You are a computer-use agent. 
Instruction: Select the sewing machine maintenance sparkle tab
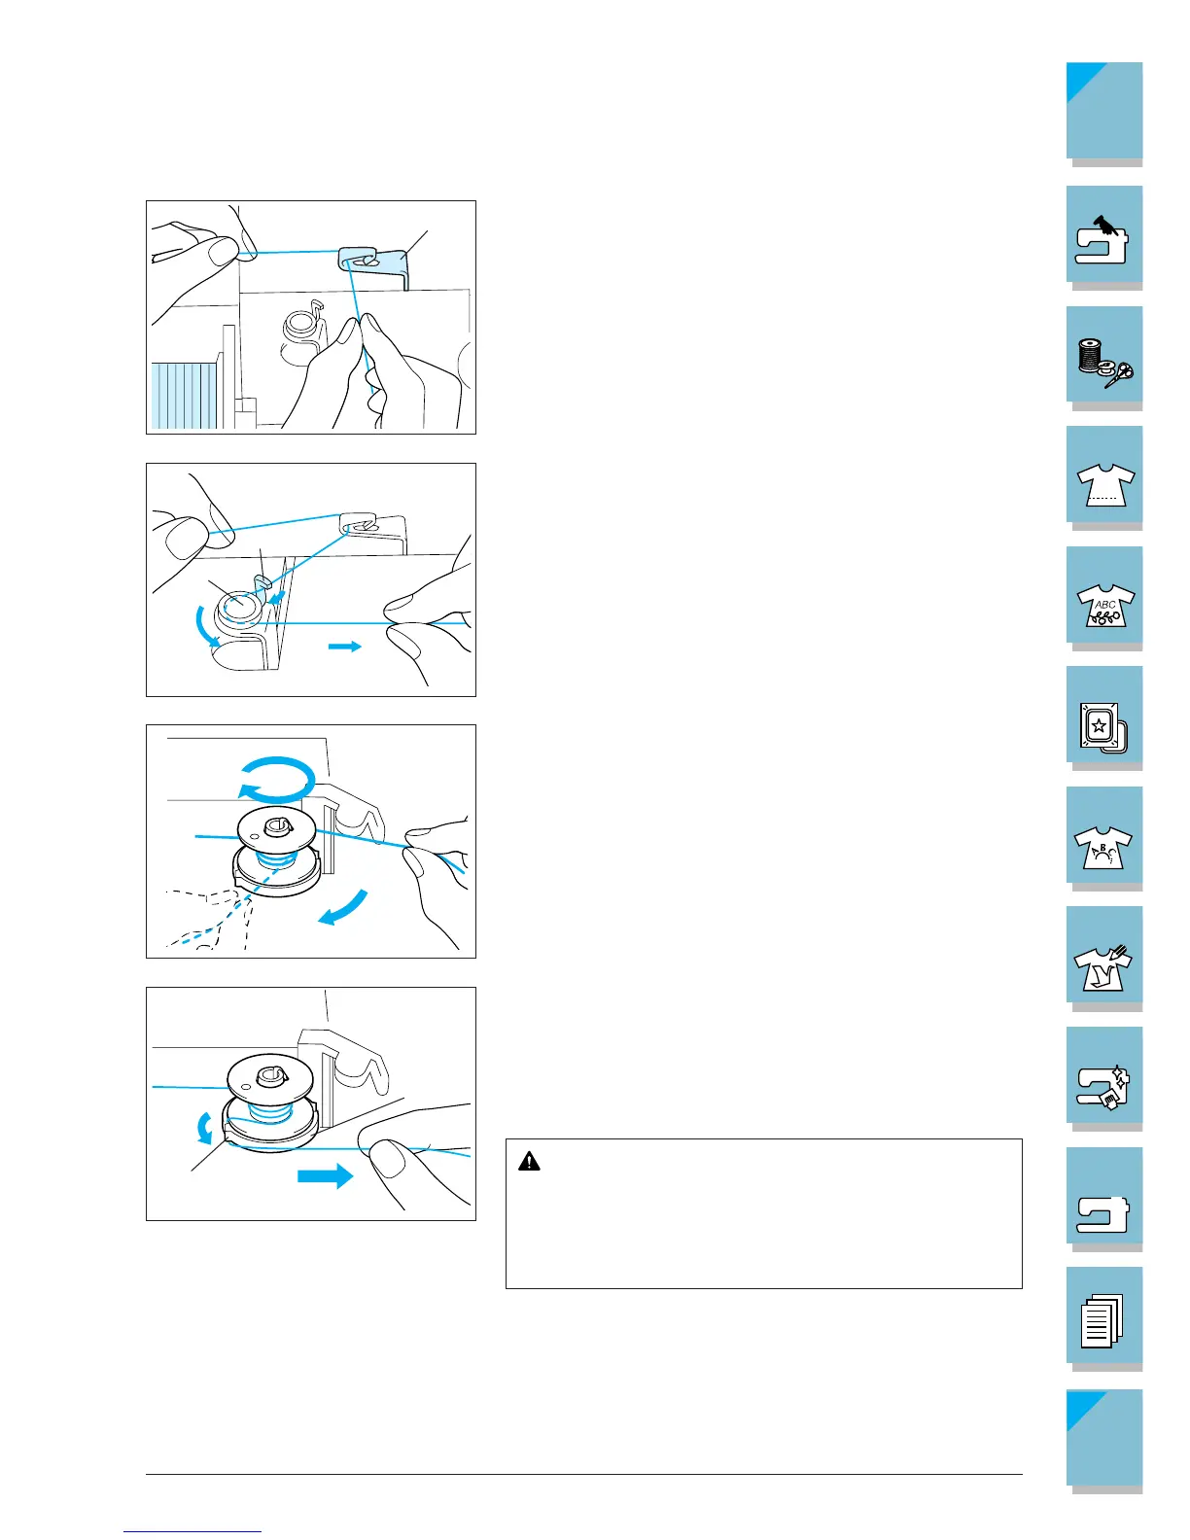(1104, 1076)
